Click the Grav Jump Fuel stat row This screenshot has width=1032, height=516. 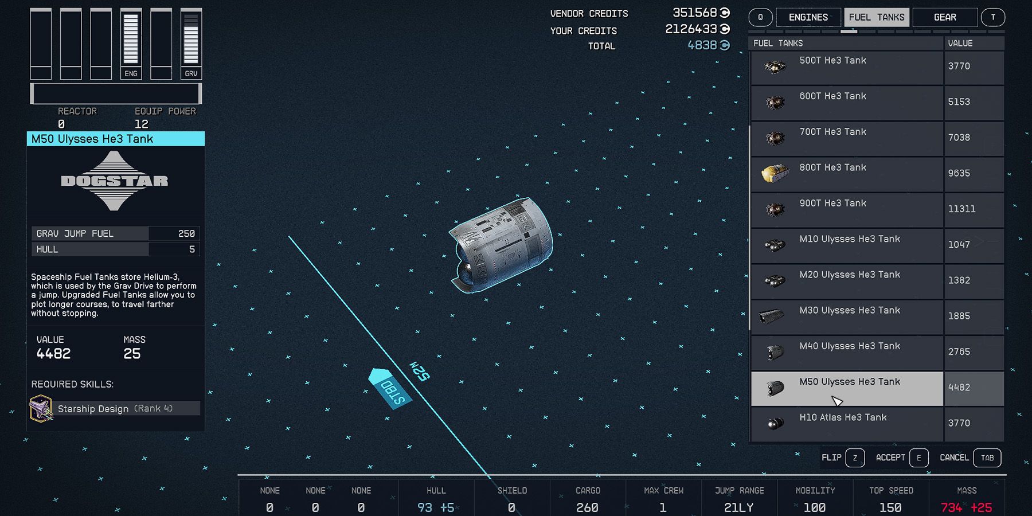pyautogui.click(x=116, y=233)
